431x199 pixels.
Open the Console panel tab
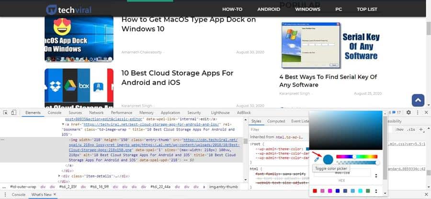[55, 112]
